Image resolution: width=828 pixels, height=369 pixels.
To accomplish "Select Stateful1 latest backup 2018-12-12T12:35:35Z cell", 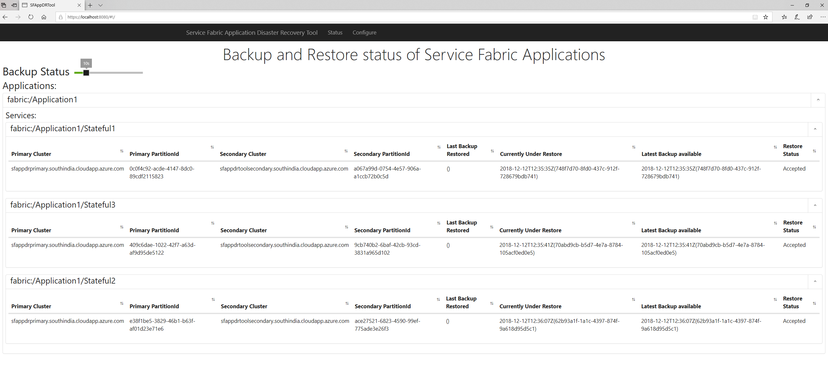I will (x=701, y=172).
